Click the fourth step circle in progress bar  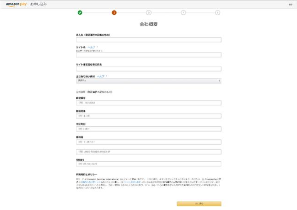pos(183,13)
